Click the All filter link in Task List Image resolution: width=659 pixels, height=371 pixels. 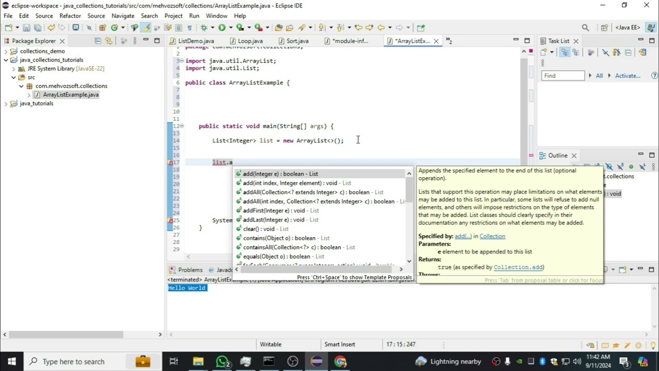click(x=599, y=76)
